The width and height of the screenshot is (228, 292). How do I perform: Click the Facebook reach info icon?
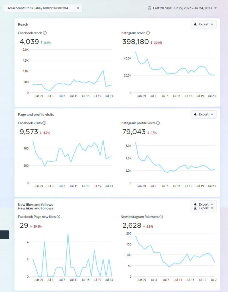coord(45,33)
